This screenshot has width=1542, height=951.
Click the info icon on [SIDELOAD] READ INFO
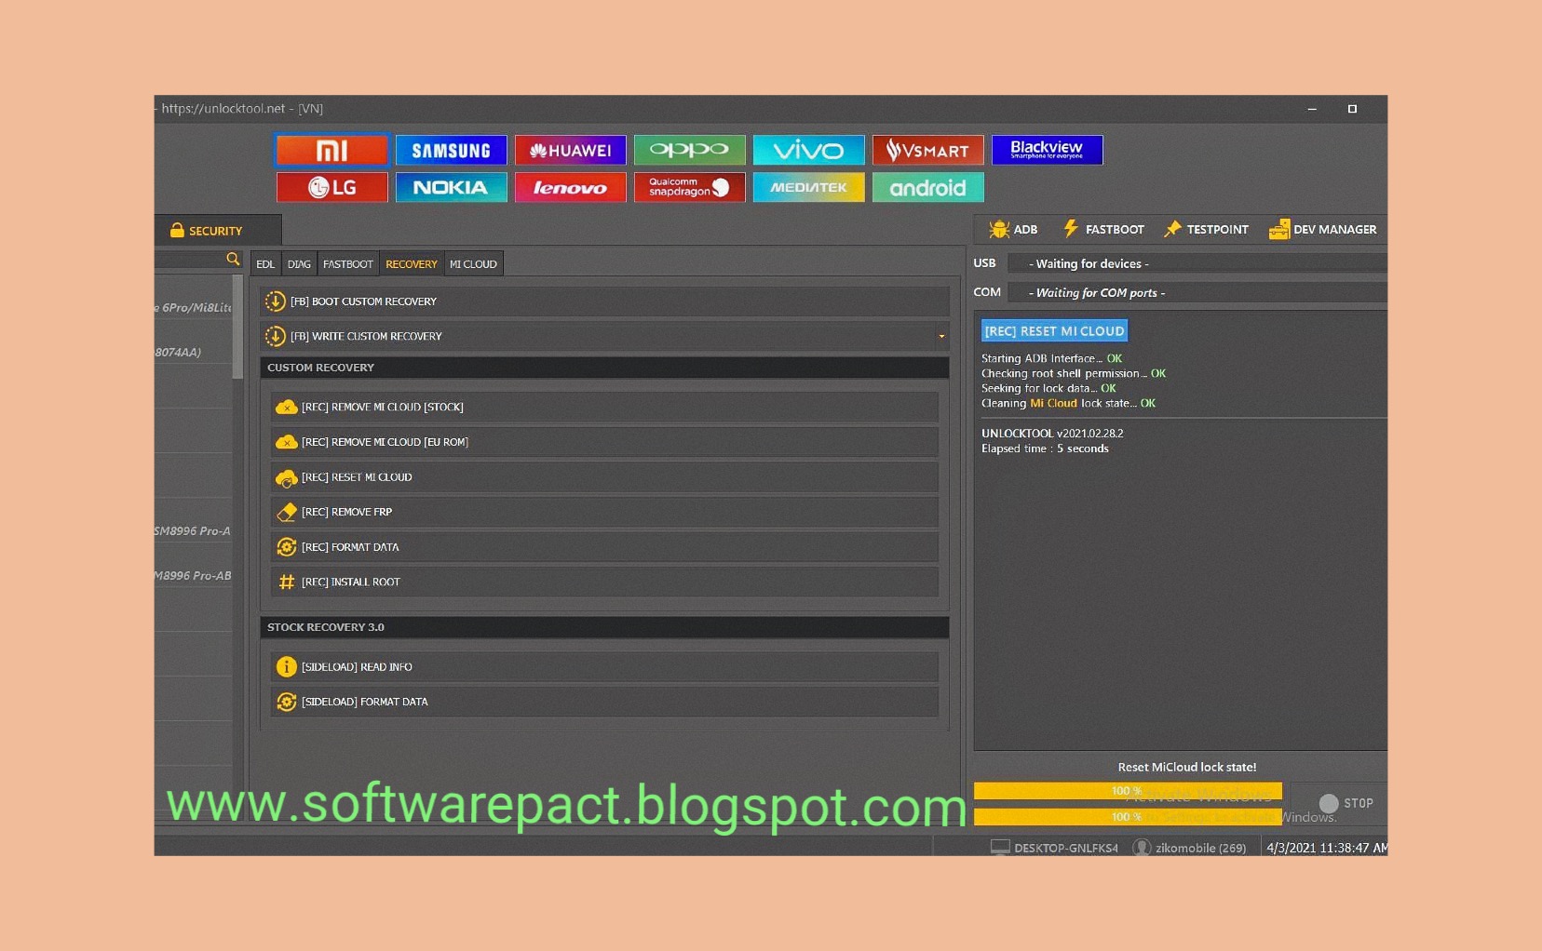pos(285,666)
